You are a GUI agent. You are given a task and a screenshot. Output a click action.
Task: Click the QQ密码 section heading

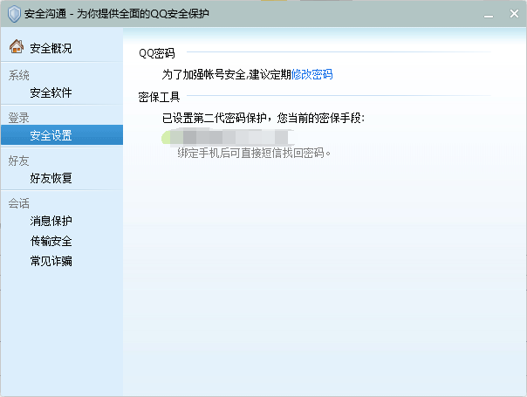tap(157, 53)
